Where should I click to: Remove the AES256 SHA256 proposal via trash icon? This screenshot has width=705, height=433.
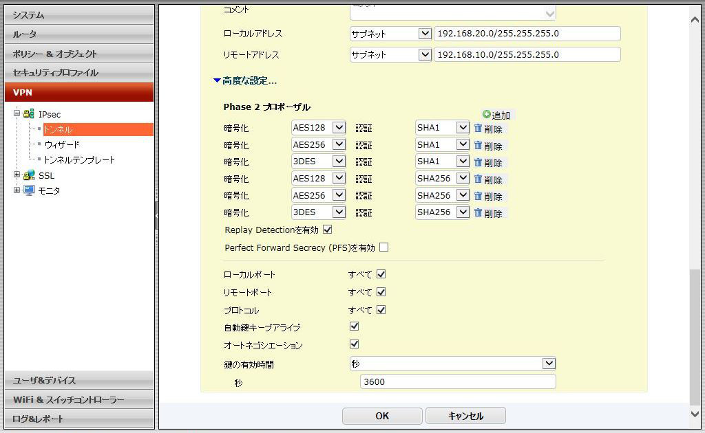(478, 196)
